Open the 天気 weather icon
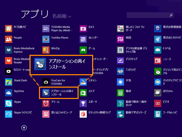This screenshot has height=137, width=182. click(120, 82)
